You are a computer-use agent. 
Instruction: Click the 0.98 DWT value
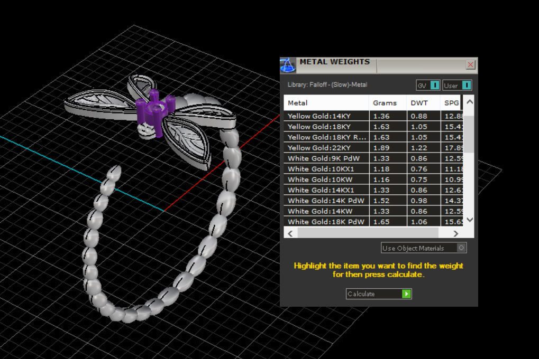(x=419, y=201)
